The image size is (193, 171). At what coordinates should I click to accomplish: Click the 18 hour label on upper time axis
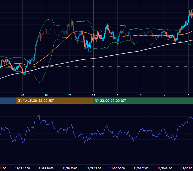pyautogui.click(x=46, y=95)
